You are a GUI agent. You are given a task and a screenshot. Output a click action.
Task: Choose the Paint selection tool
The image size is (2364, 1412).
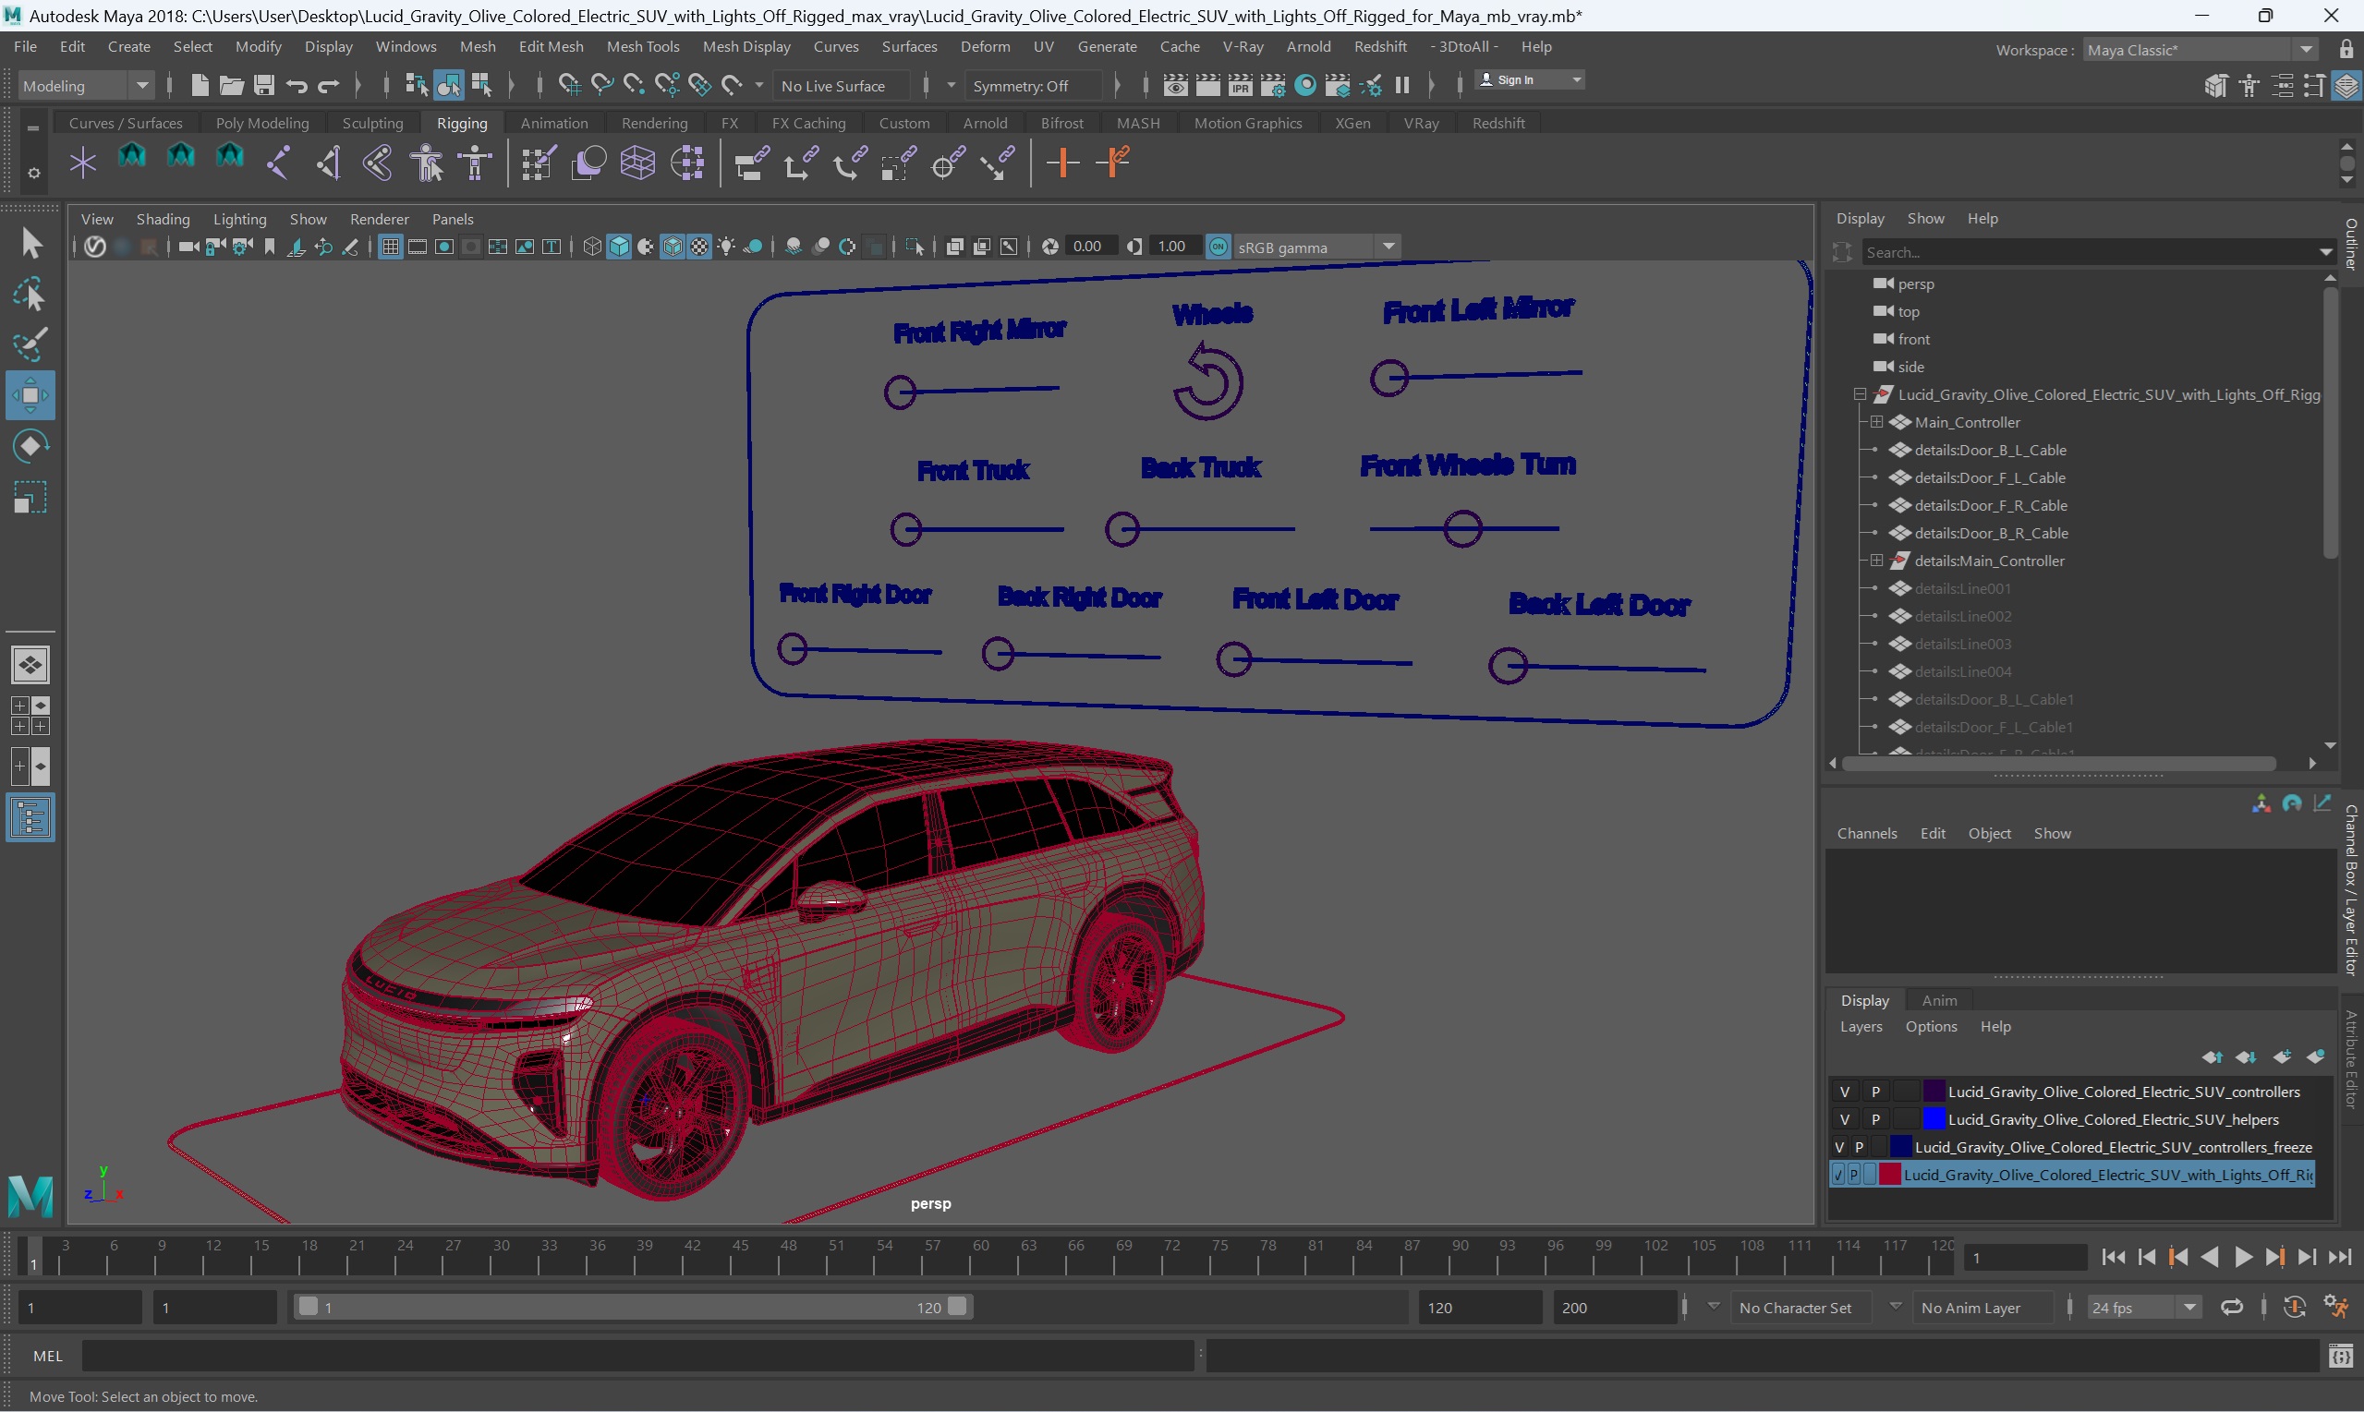30,344
